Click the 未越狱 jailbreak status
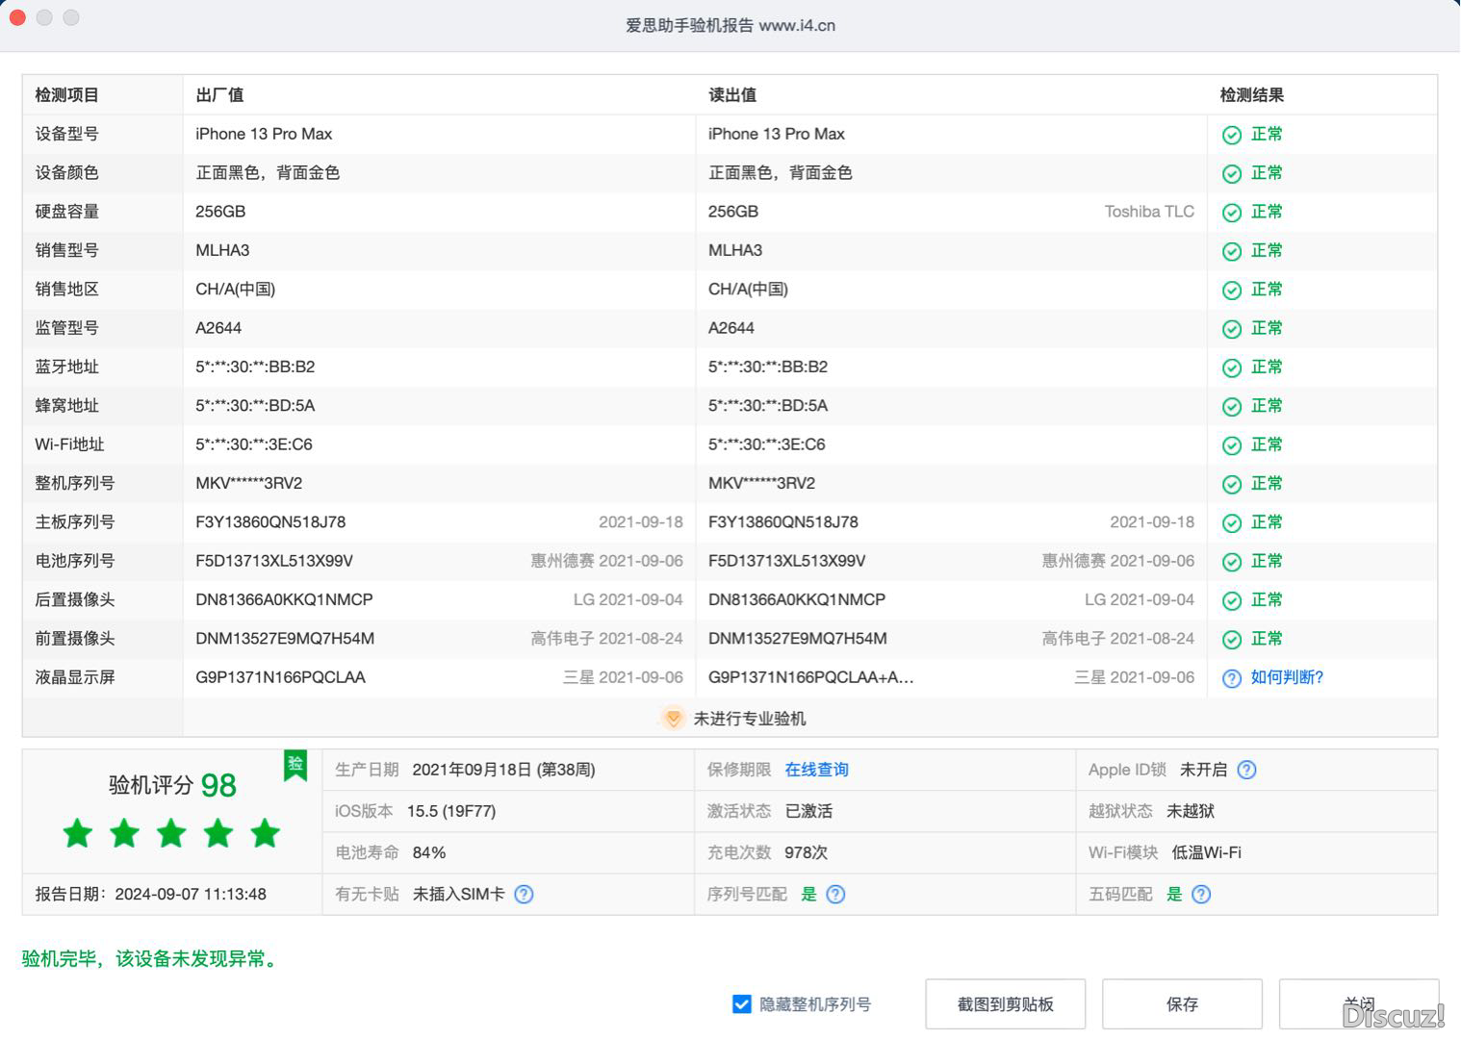Screen dimensions: 1461x1039 [1191, 812]
